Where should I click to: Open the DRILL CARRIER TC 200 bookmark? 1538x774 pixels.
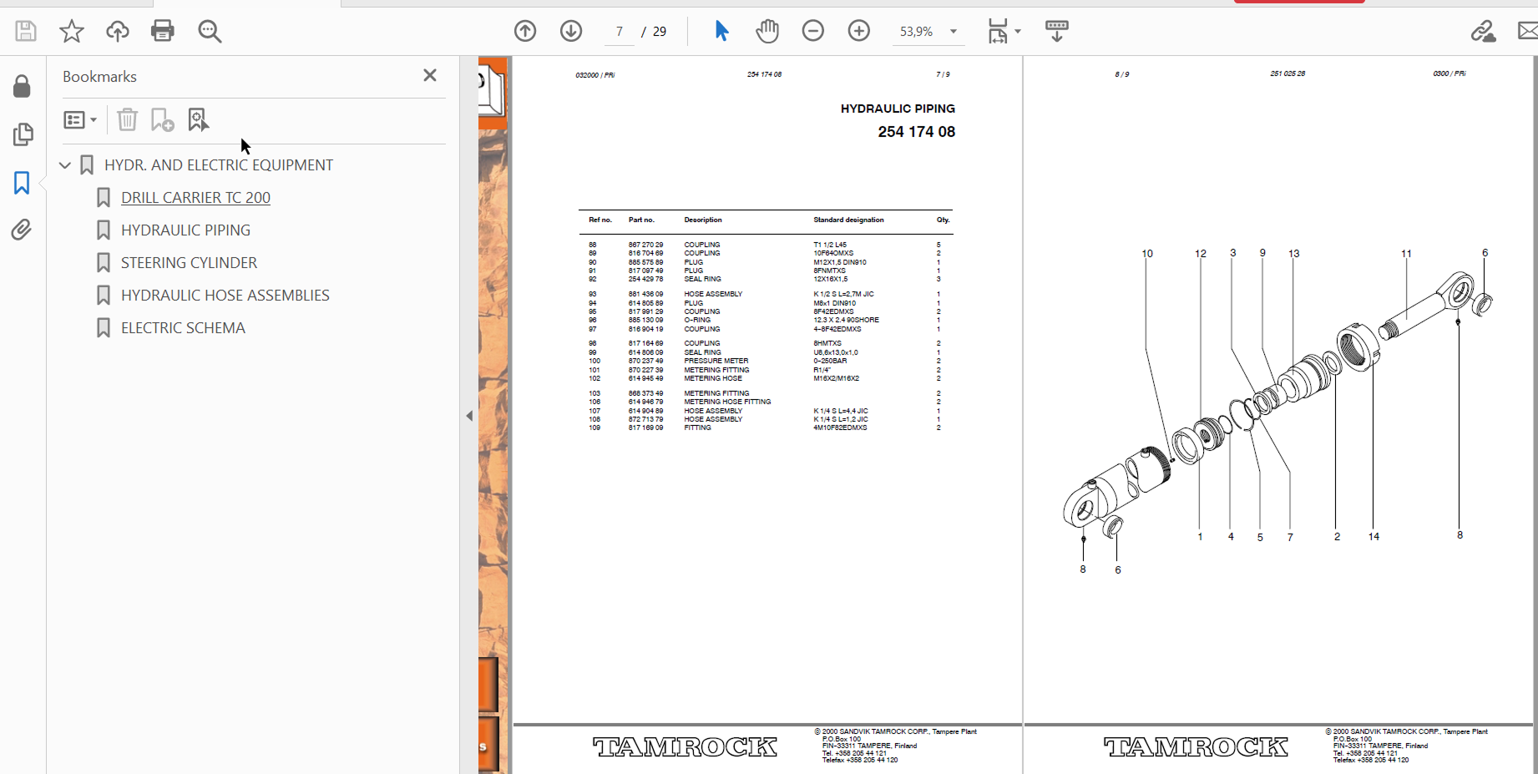click(x=195, y=198)
